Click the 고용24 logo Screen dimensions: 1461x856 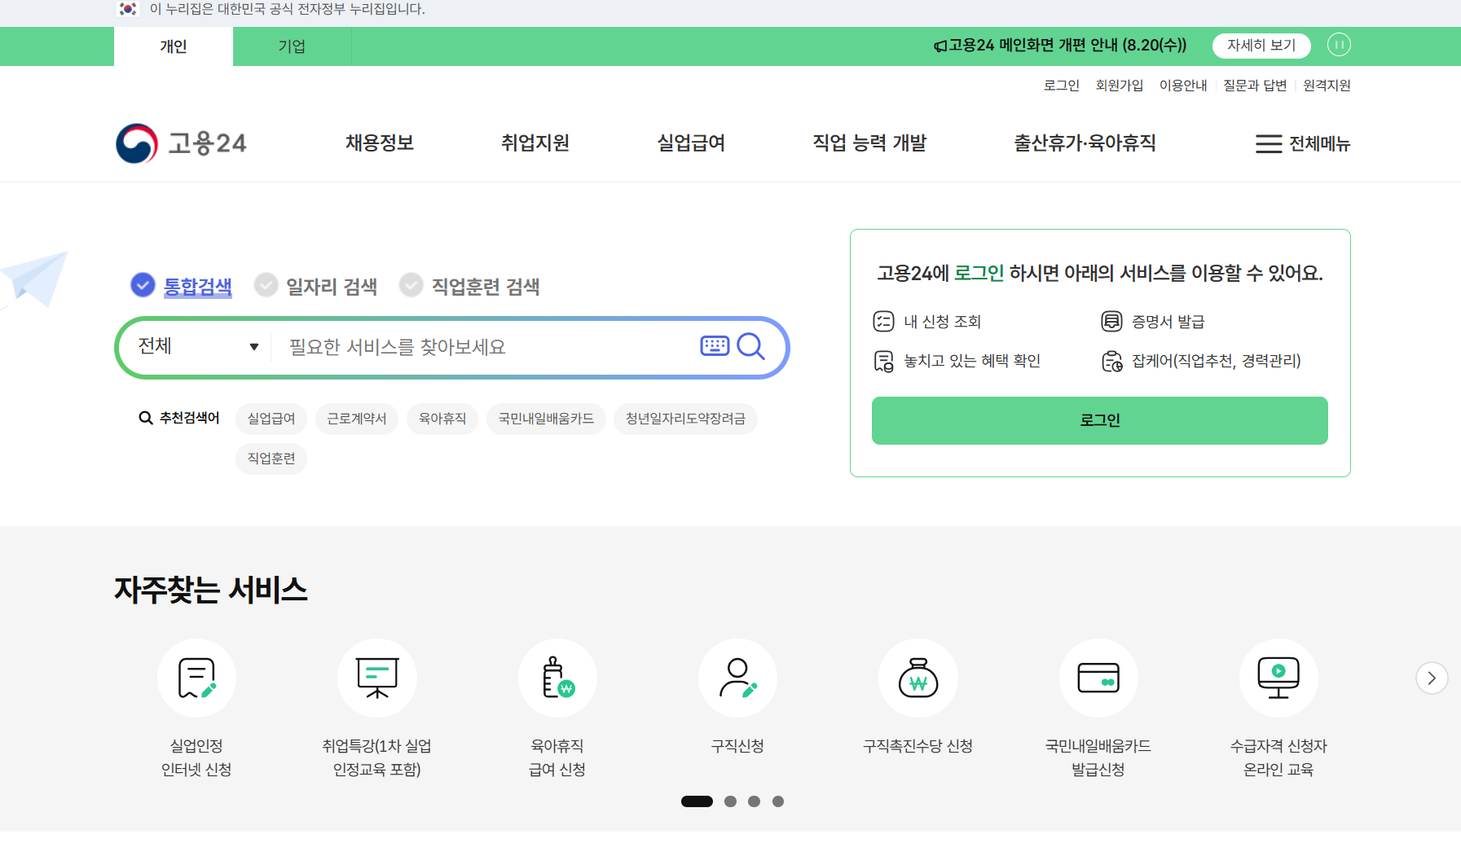182,143
